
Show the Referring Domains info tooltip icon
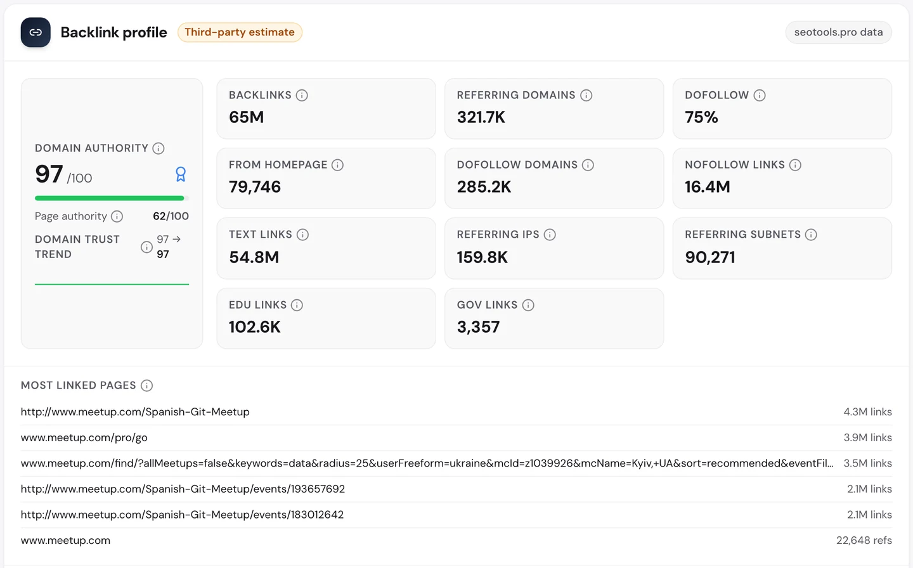click(x=586, y=95)
